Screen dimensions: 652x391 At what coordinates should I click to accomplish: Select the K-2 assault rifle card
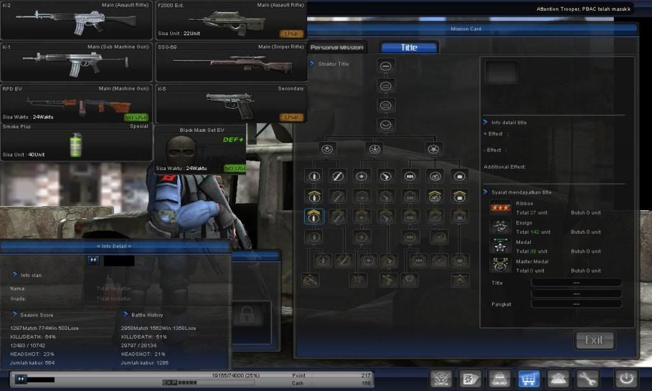click(x=76, y=20)
